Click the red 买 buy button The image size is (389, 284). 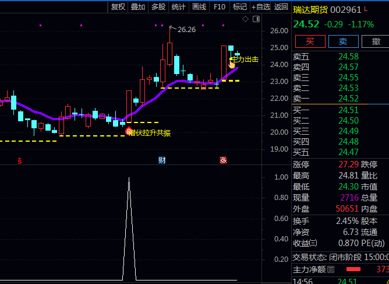coord(310,41)
